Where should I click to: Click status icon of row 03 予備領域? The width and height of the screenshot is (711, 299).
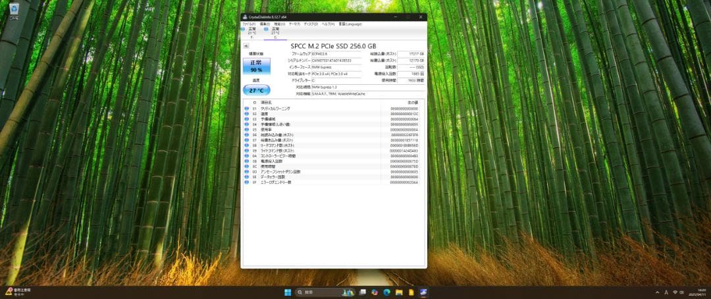[247, 120]
